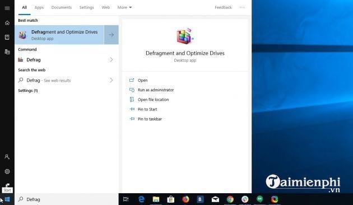Switch to the Apps tab
Viewport: 353px width, 205px height.
39,7
